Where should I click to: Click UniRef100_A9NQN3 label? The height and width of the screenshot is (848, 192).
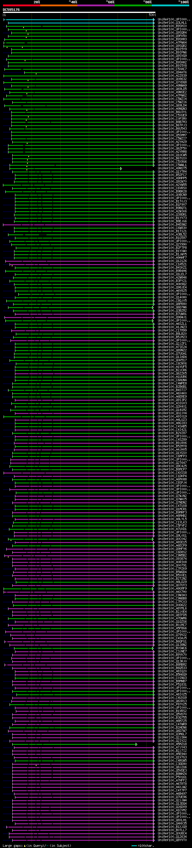point(172,109)
